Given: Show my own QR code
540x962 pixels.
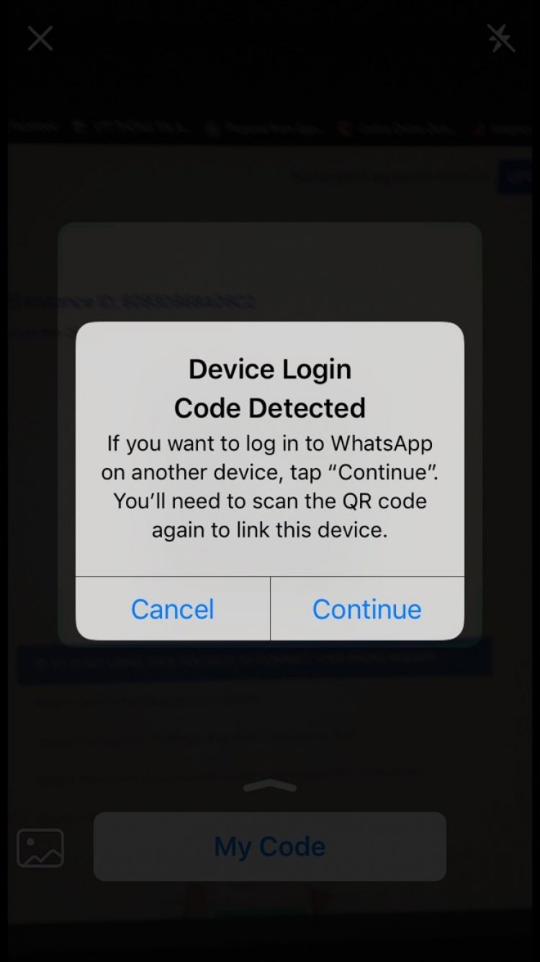Looking at the screenshot, I should [x=270, y=847].
